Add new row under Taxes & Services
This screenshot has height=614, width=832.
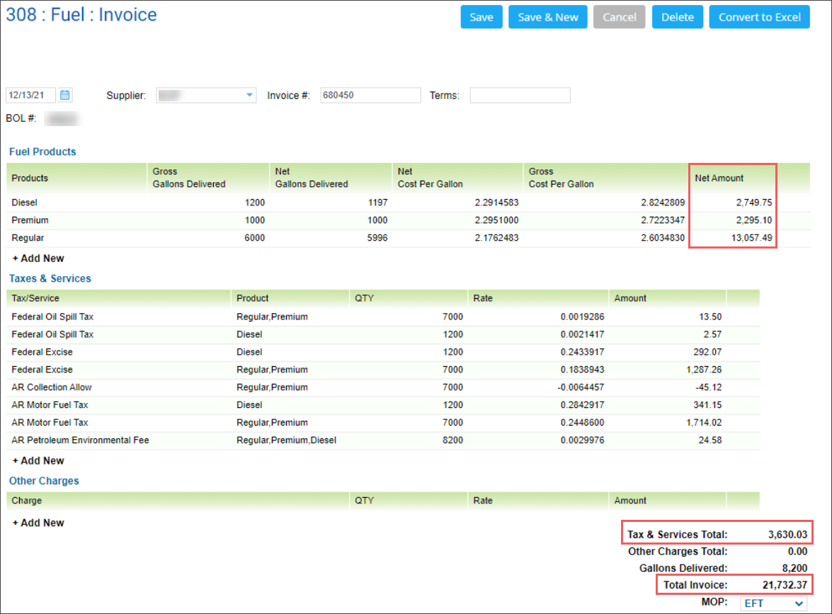tap(38, 460)
